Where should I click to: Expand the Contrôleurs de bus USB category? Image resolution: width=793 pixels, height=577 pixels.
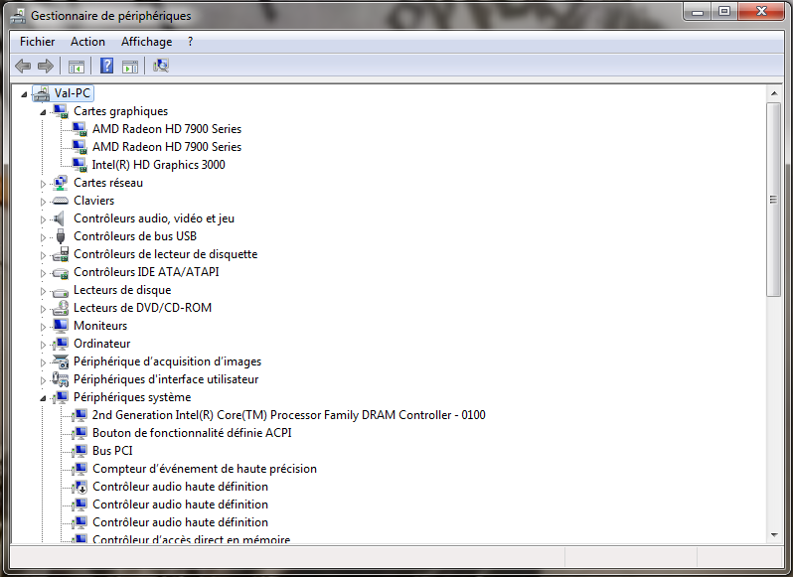[43, 237]
